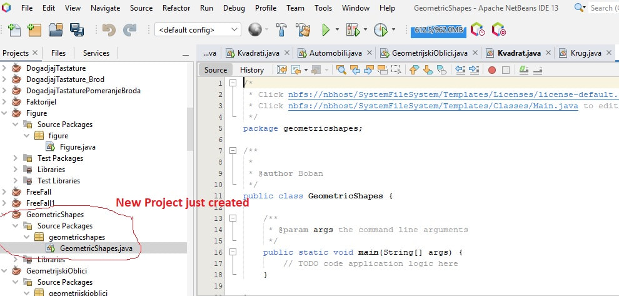This screenshot has height=296, width=619.
Task: Close the GeometrijskiOblici.java tab
Action: click(475, 53)
